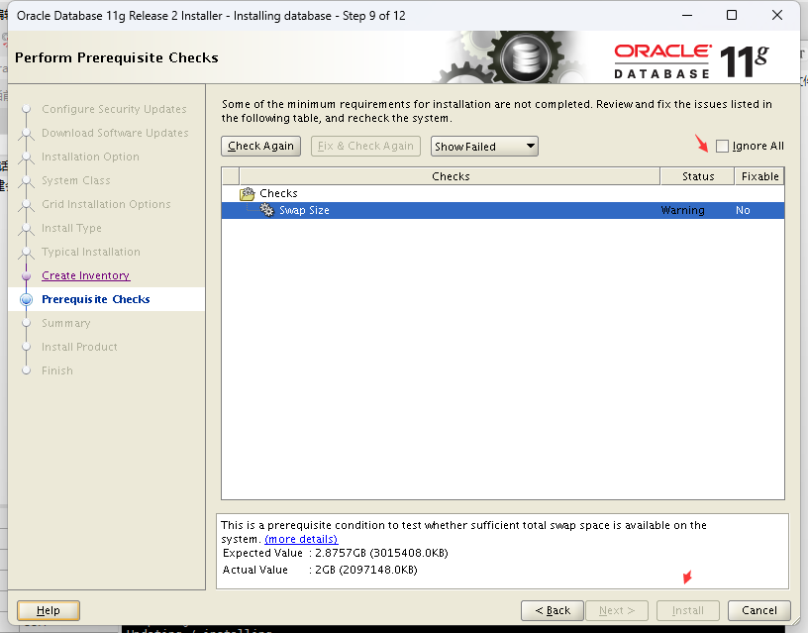Click the Fix & Check Again button
Screen dimensions: 808x633
click(x=365, y=147)
